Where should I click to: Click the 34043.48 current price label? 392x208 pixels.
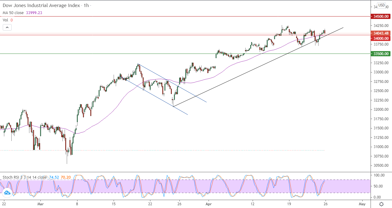[x=381, y=33]
